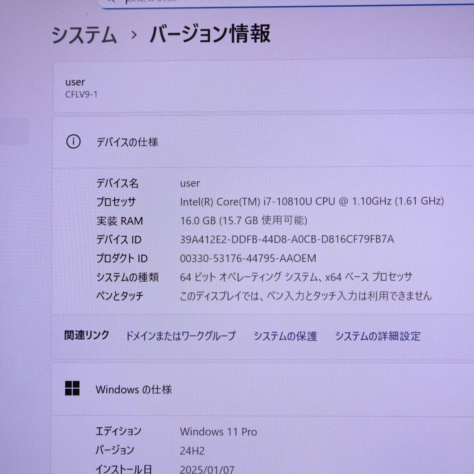Click the product ID value 00330-53176-44795-AAOEM

(248, 258)
